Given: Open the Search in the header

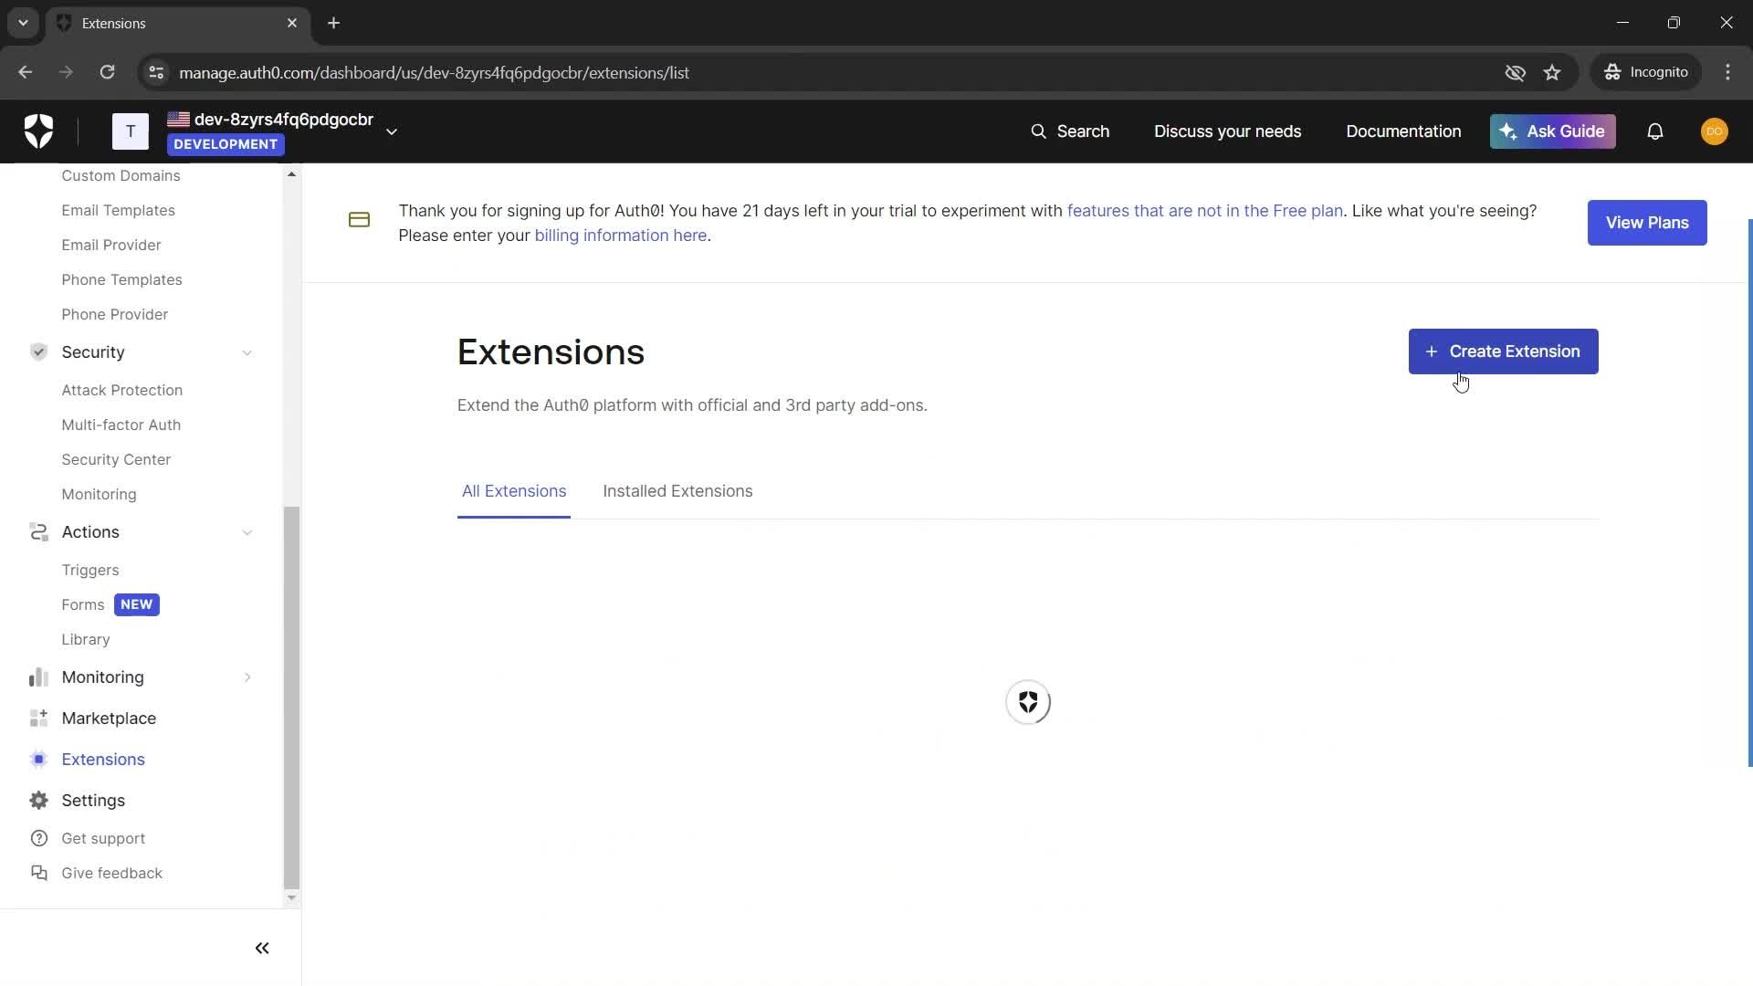Looking at the screenshot, I should (x=1070, y=131).
